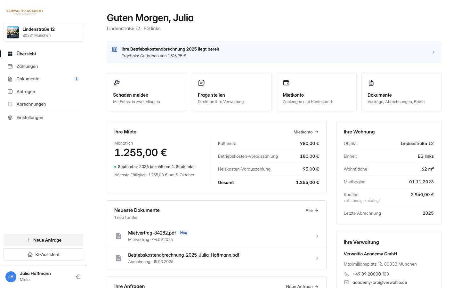This screenshot has height=288, width=461.
Task: Click the phone number +49 89 20000 100
Action: tap(371, 274)
